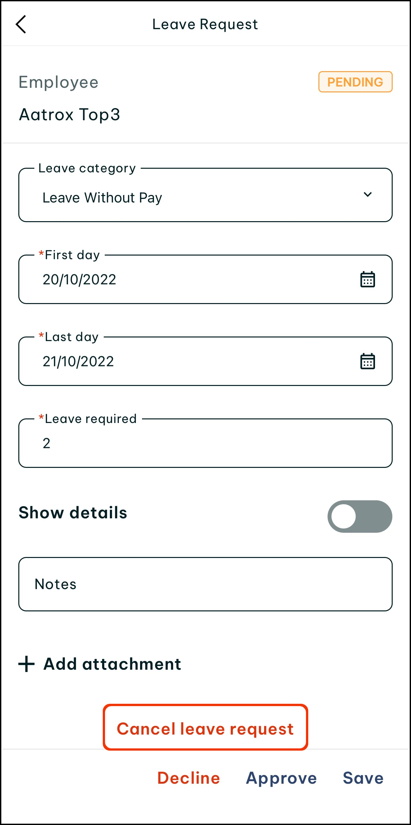Save the leave request changes
The width and height of the screenshot is (411, 825).
363,778
